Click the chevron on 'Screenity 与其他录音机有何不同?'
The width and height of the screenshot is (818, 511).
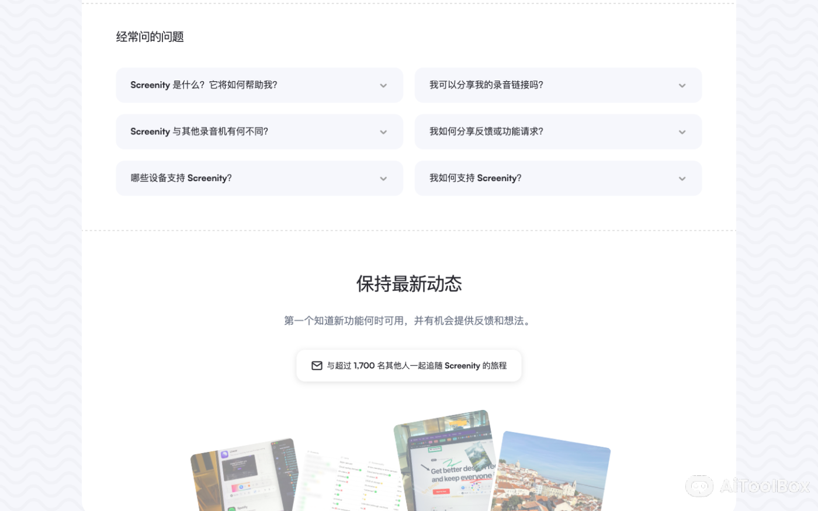coord(383,131)
